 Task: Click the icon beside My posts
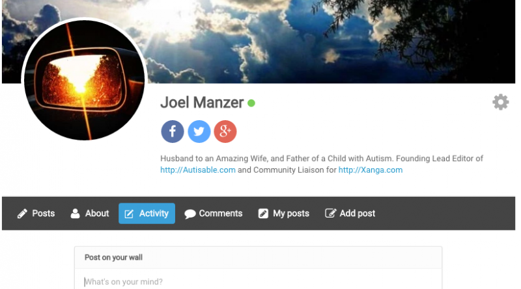point(263,214)
